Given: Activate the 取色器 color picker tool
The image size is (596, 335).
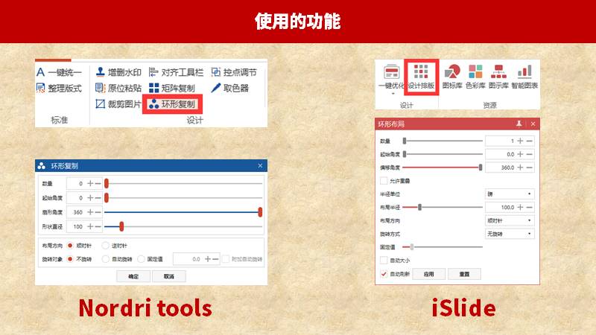Looking at the screenshot, I should tap(229, 88).
